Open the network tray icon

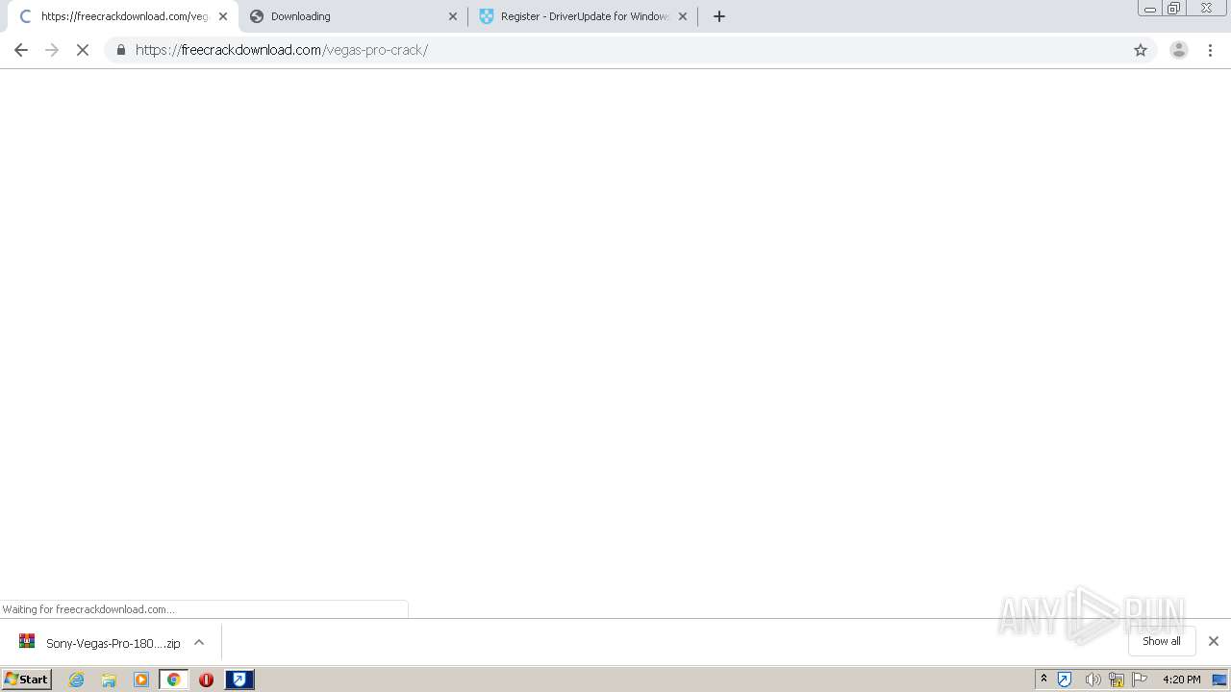point(1117,680)
